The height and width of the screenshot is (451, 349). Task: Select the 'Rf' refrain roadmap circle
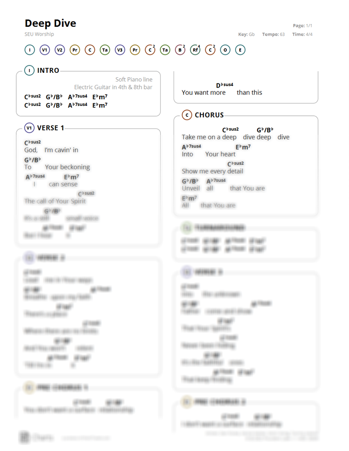tap(195, 50)
